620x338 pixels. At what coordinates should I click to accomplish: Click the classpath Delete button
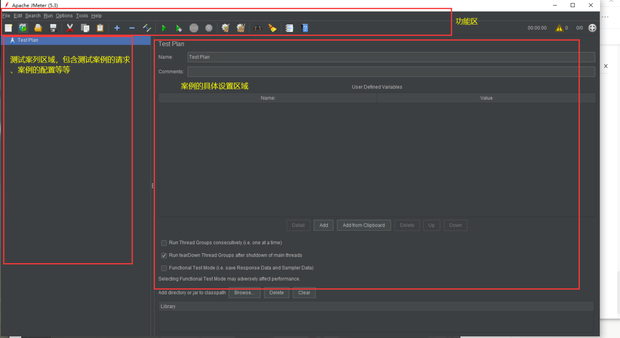[277, 293]
